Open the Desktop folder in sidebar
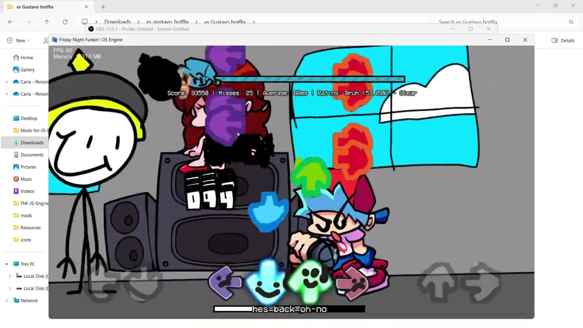 pyautogui.click(x=29, y=118)
